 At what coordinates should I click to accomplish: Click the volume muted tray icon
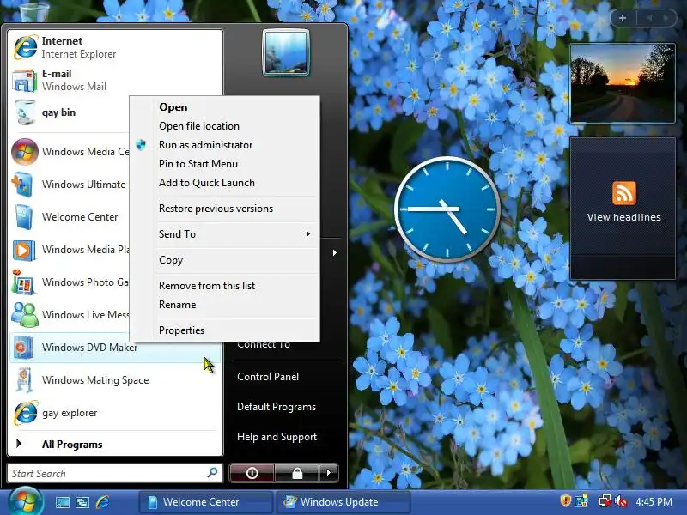620,501
